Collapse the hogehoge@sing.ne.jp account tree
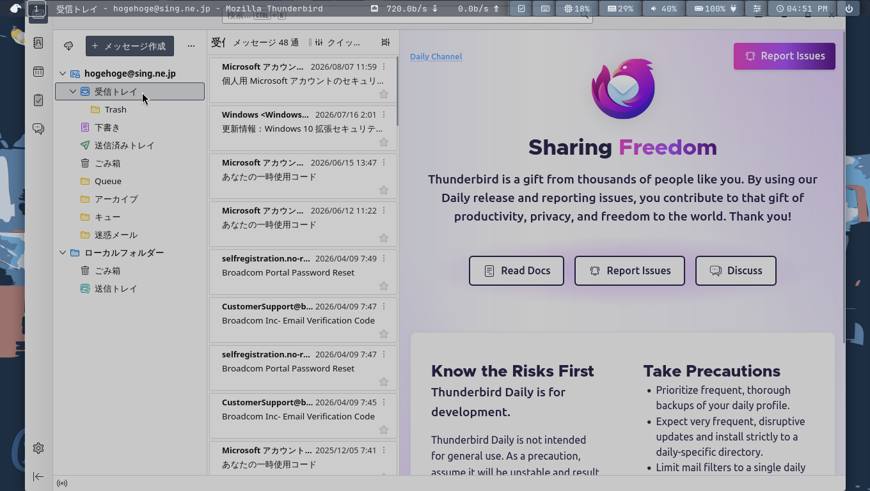Viewport: 870px width, 491px height. pyautogui.click(x=63, y=74)
